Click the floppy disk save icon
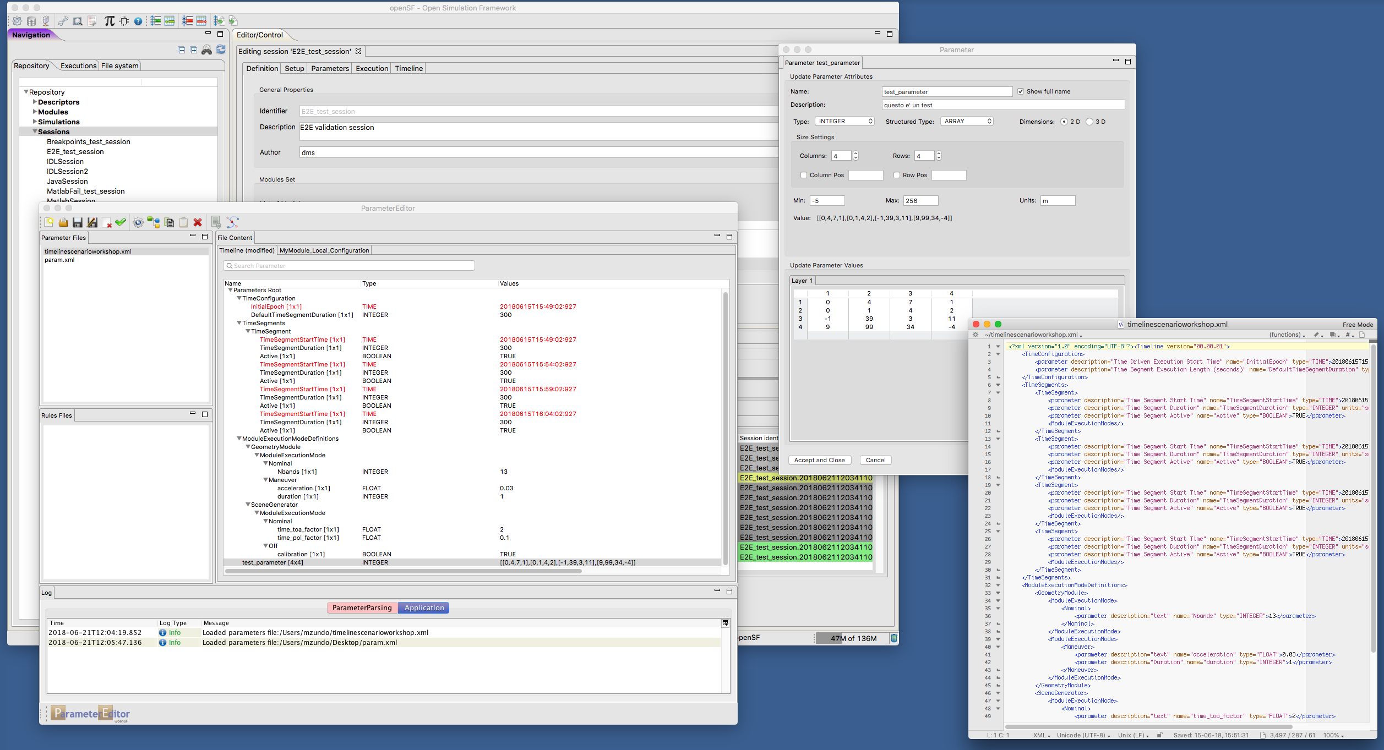This screenshot has height=750, width=1384. pyautogui.click(x=78, y=222)
